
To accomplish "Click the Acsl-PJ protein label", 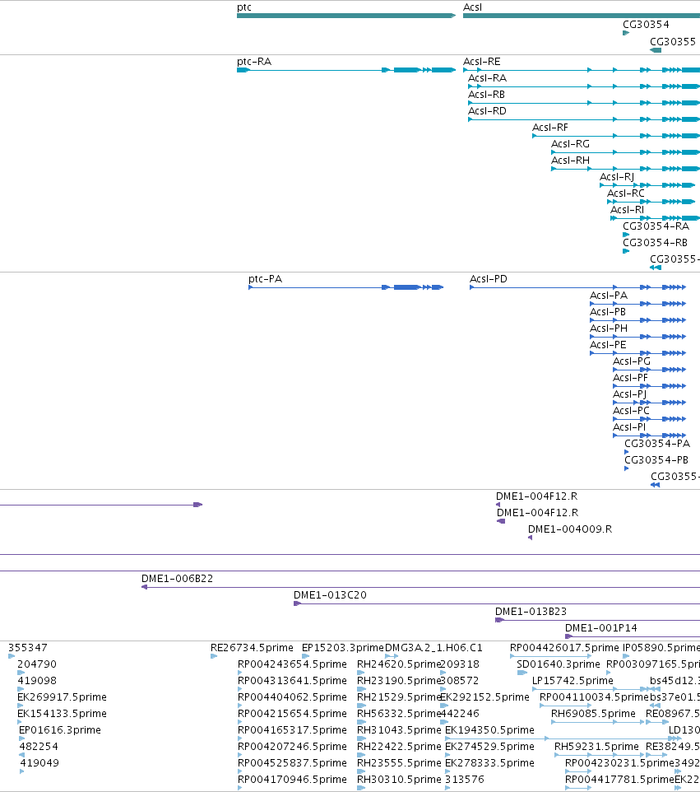I will [x=630, y=394].
